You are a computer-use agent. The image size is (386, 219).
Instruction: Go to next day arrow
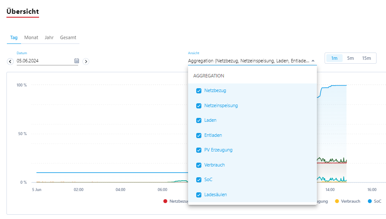(86, 62)
